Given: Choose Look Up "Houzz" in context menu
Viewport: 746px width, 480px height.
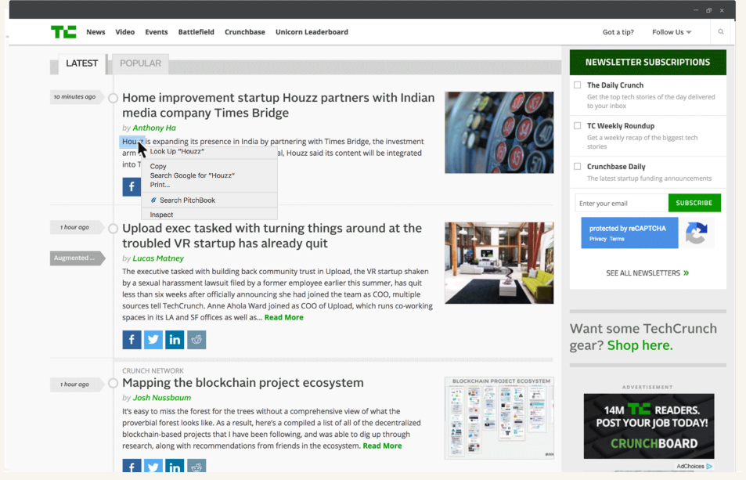Looking at the screenshot, I should tap(177, 151).
